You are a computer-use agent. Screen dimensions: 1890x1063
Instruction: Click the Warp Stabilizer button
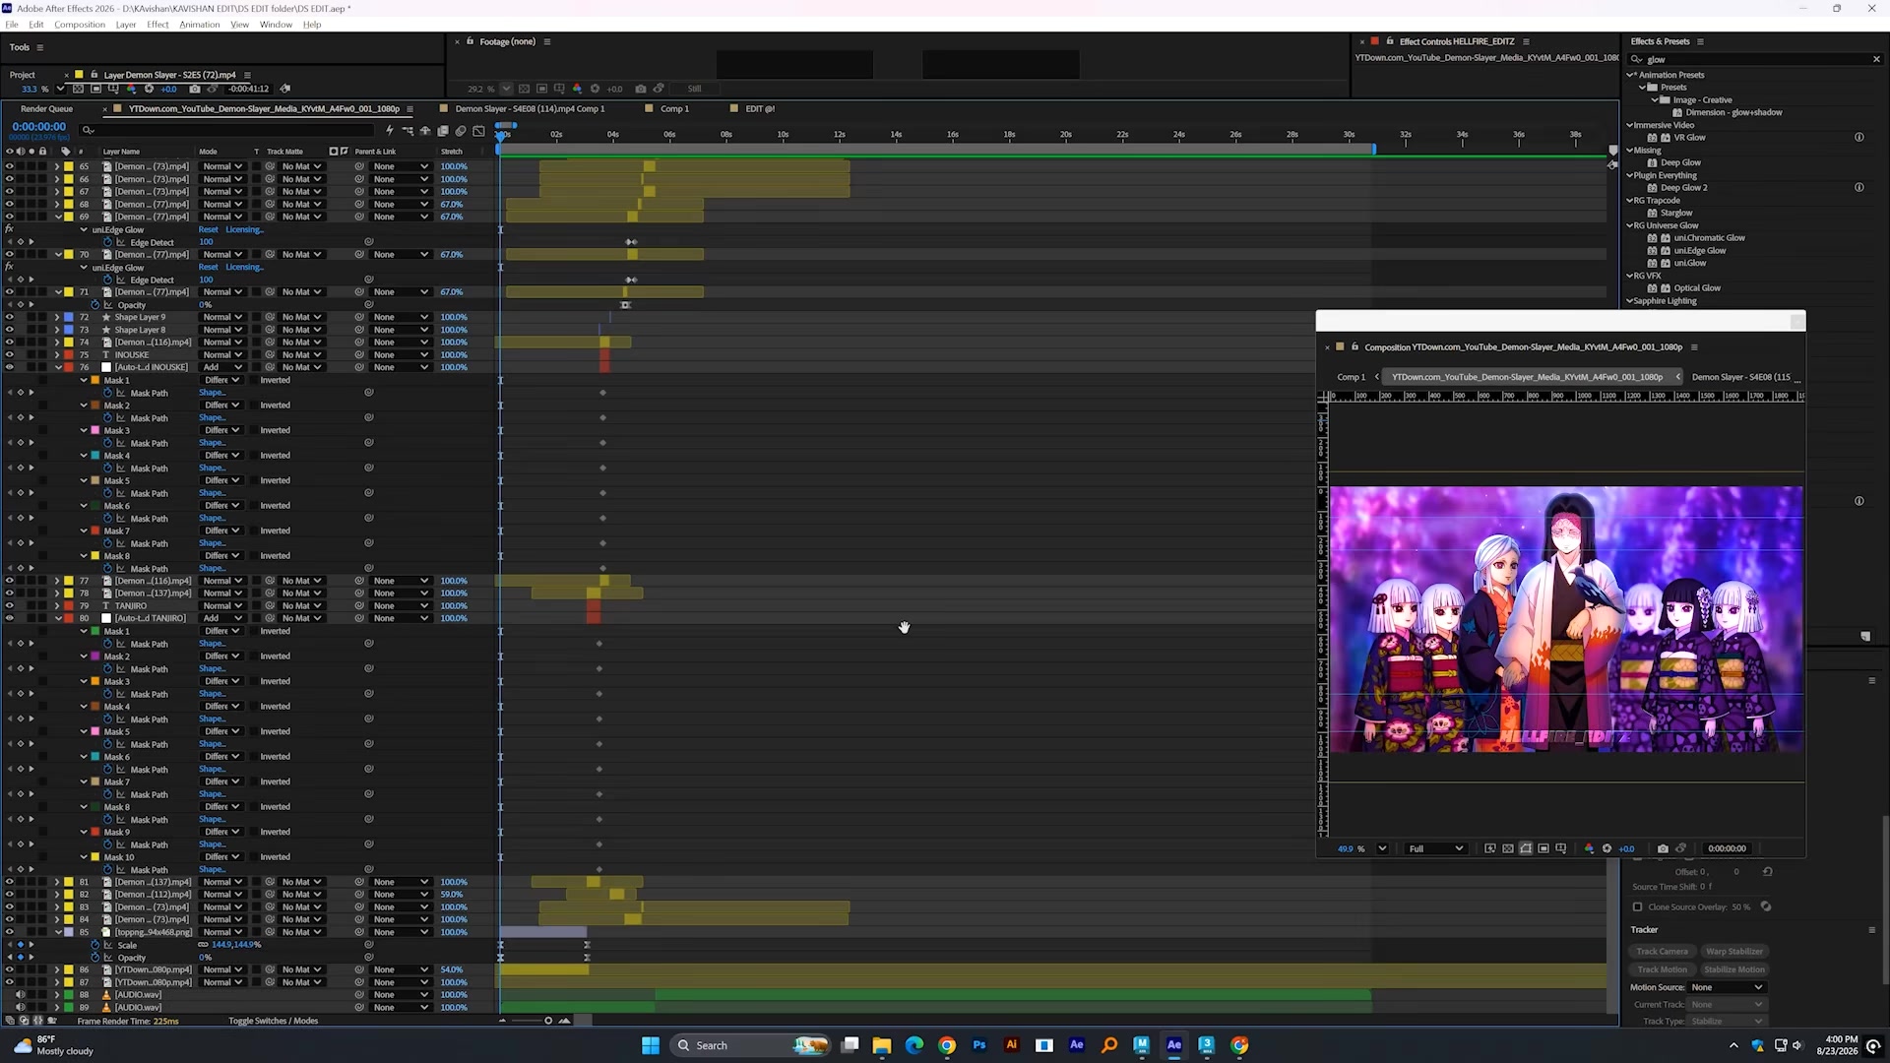[x=1733, y=952]
